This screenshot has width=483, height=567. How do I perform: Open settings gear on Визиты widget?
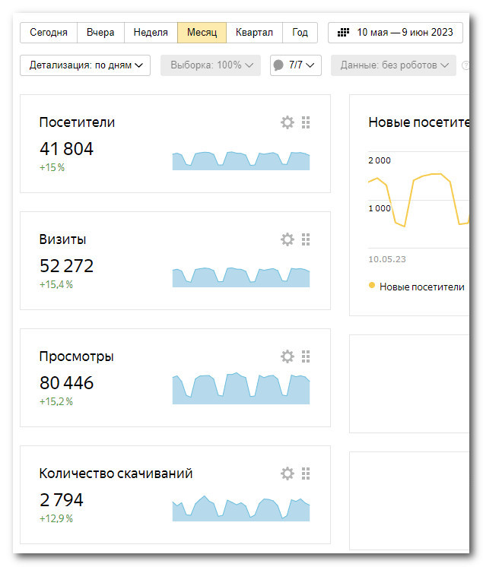click(287, 239)
